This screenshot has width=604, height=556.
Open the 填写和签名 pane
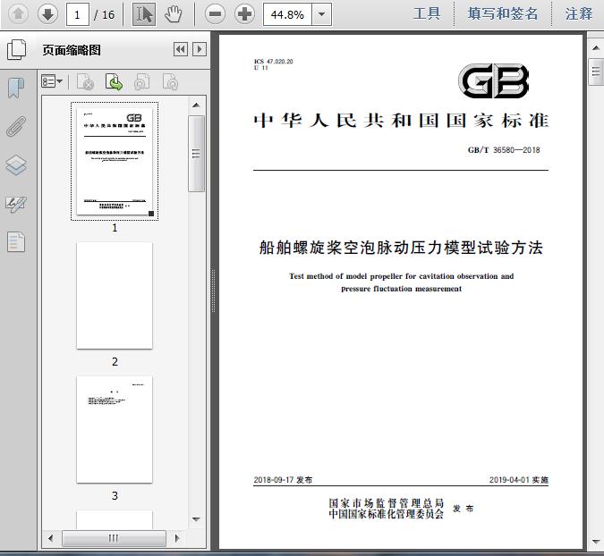(505, 13)
